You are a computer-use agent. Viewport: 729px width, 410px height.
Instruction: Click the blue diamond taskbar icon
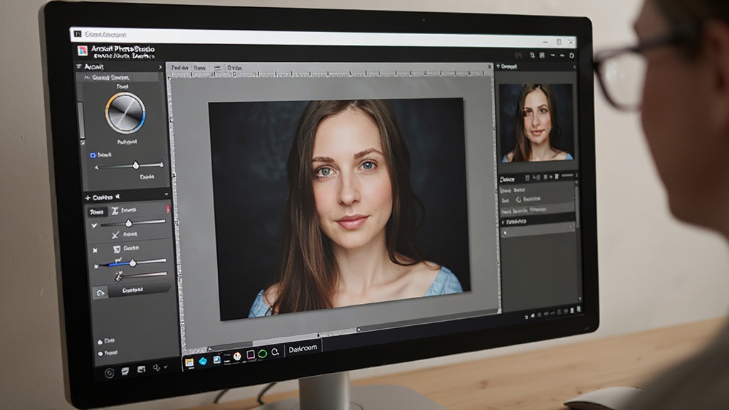203,361
